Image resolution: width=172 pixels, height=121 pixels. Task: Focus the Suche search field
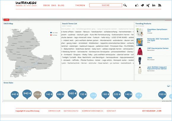(x=106, y=5)
